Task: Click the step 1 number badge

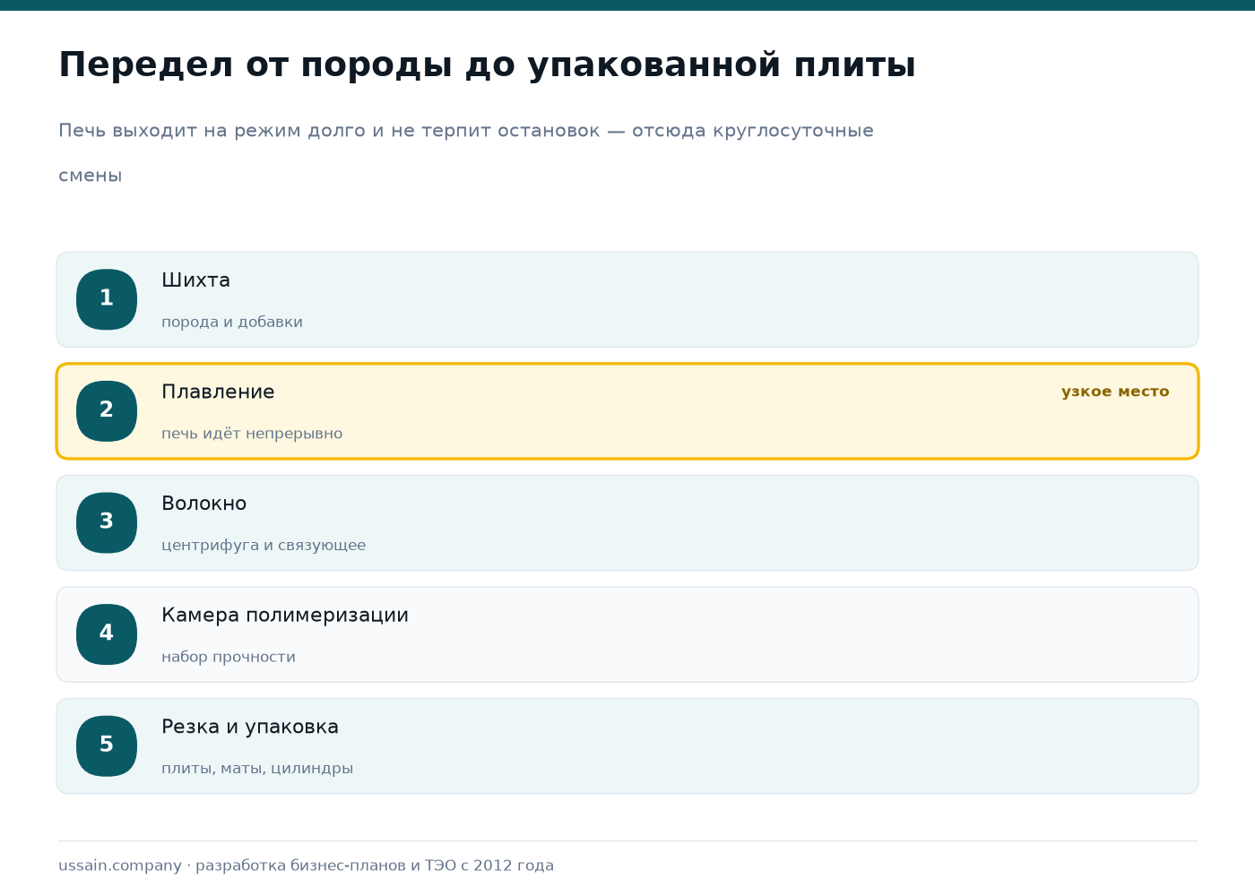Action: (x=107, y=299)
